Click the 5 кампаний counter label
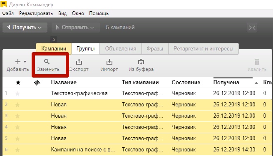 [120, 28]
